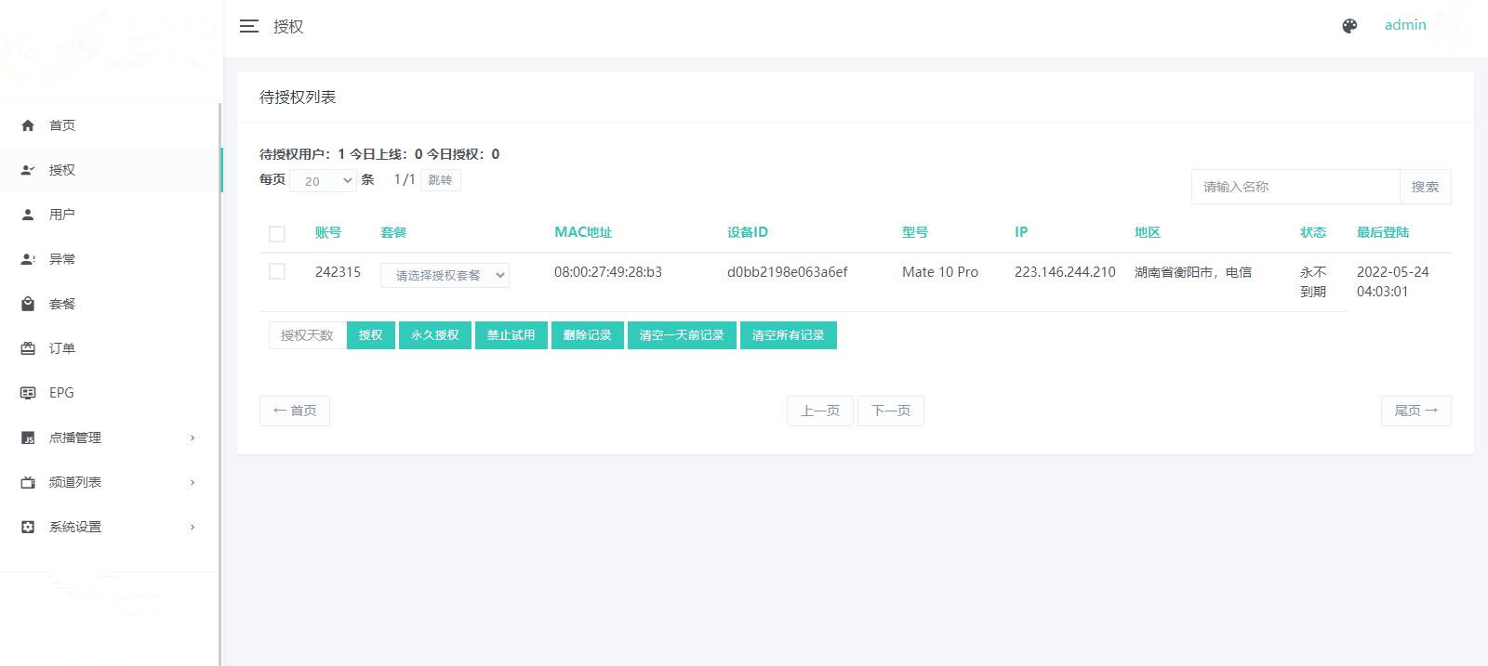Click the ← 首页 pagination button
The image size is (1488, 666).
tap(295, 411)
